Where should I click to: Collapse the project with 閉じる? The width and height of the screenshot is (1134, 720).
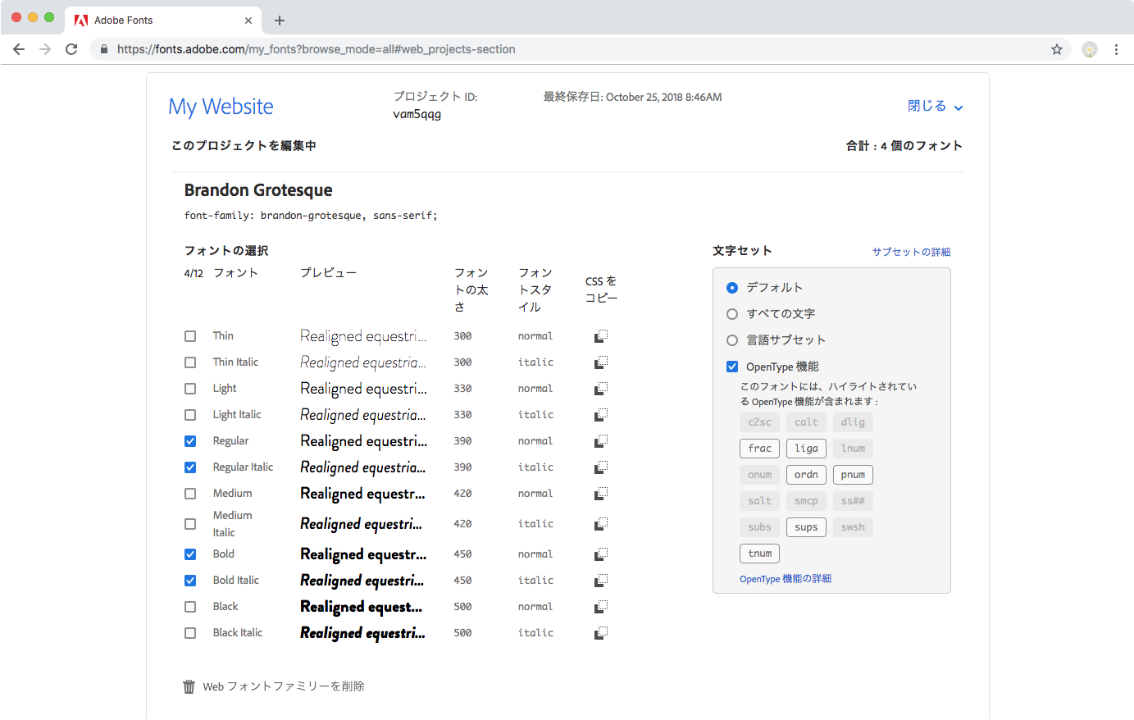935,107
